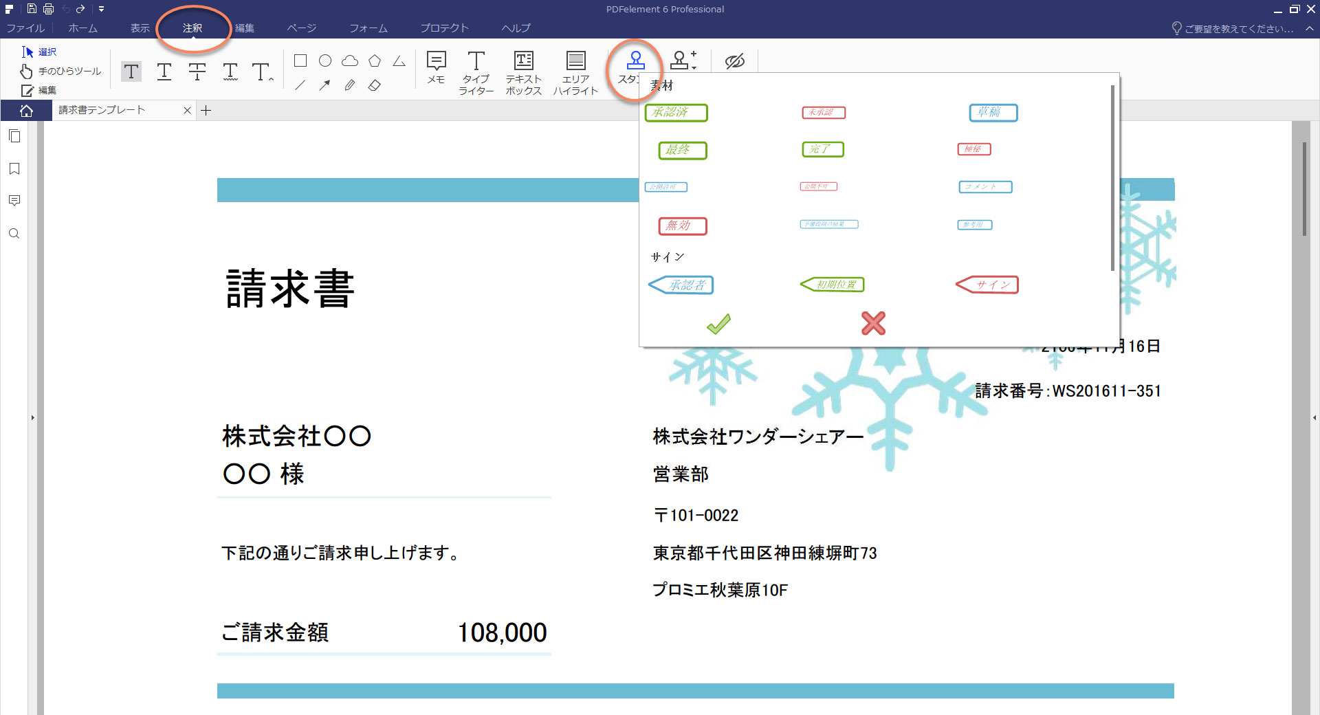The image size is (1320, 715).
Task: Open the 注釈 ribbon tab
Action: point(192,28)
